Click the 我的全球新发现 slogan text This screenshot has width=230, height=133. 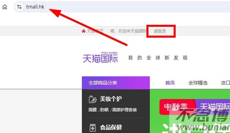tap(158, 58)
